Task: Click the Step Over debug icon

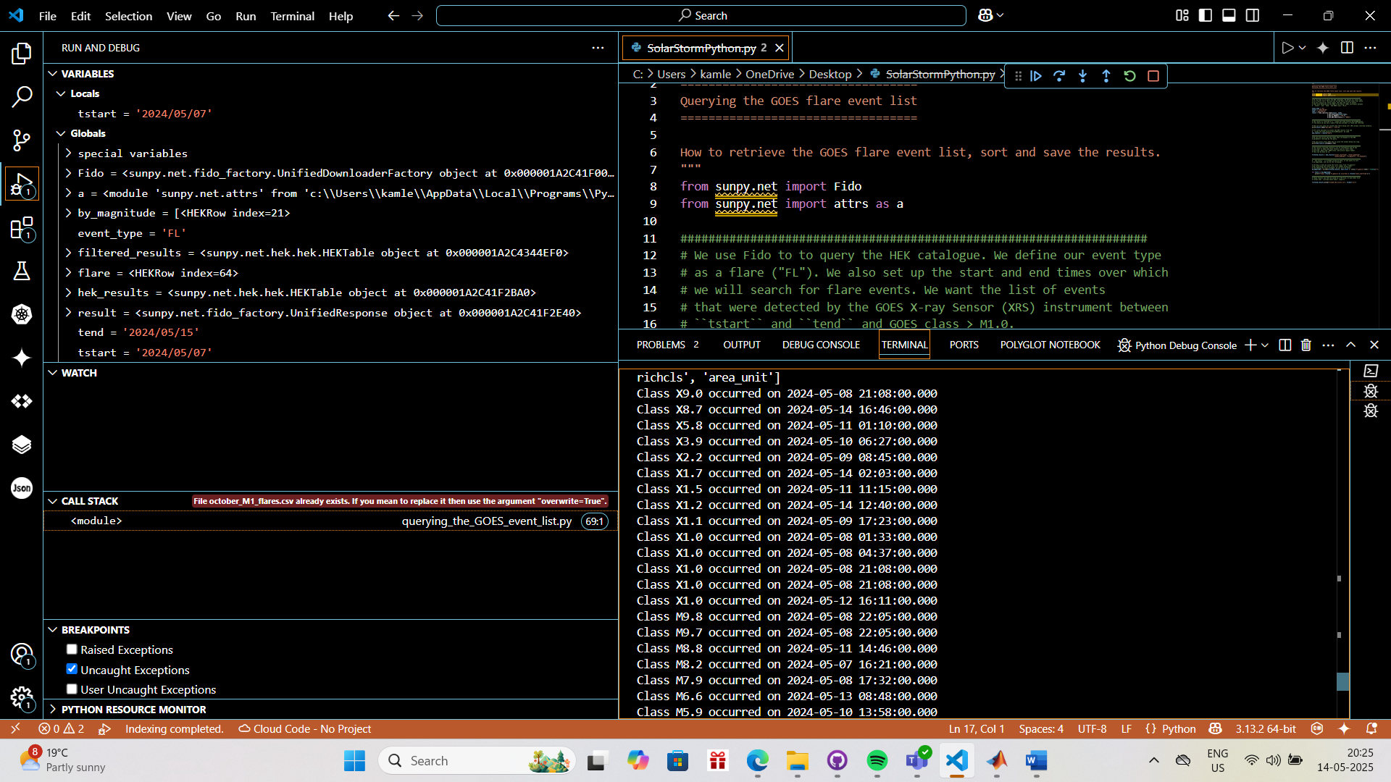Action: coord(1059,76)
